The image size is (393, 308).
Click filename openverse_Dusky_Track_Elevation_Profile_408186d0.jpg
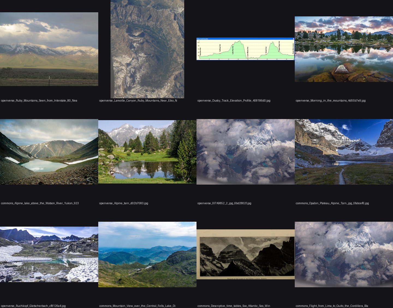click(234, 100)
